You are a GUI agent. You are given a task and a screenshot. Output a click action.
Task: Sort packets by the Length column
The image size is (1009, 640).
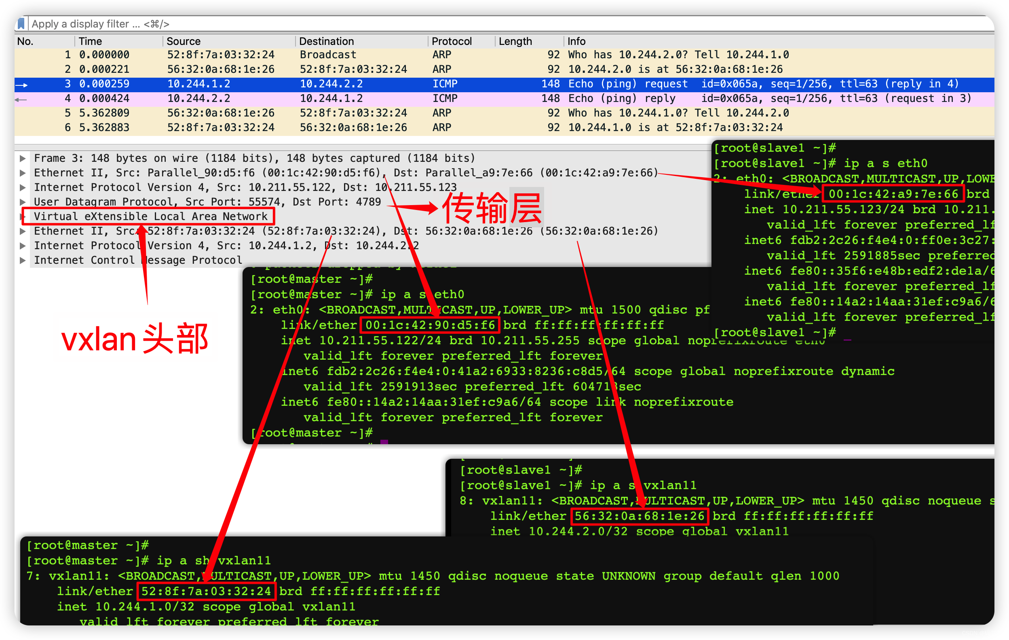coord(529,41)
